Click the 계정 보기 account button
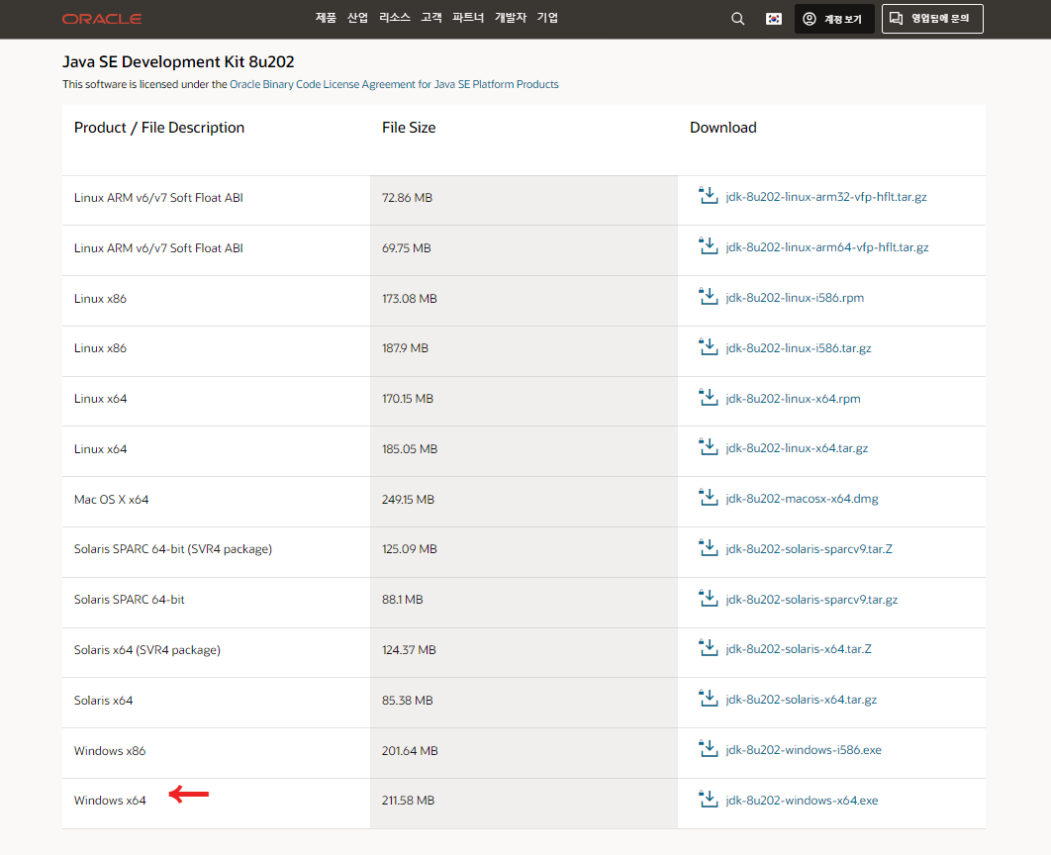The width and height of the screenshot is (1051, 855). (x=834, y=19)
